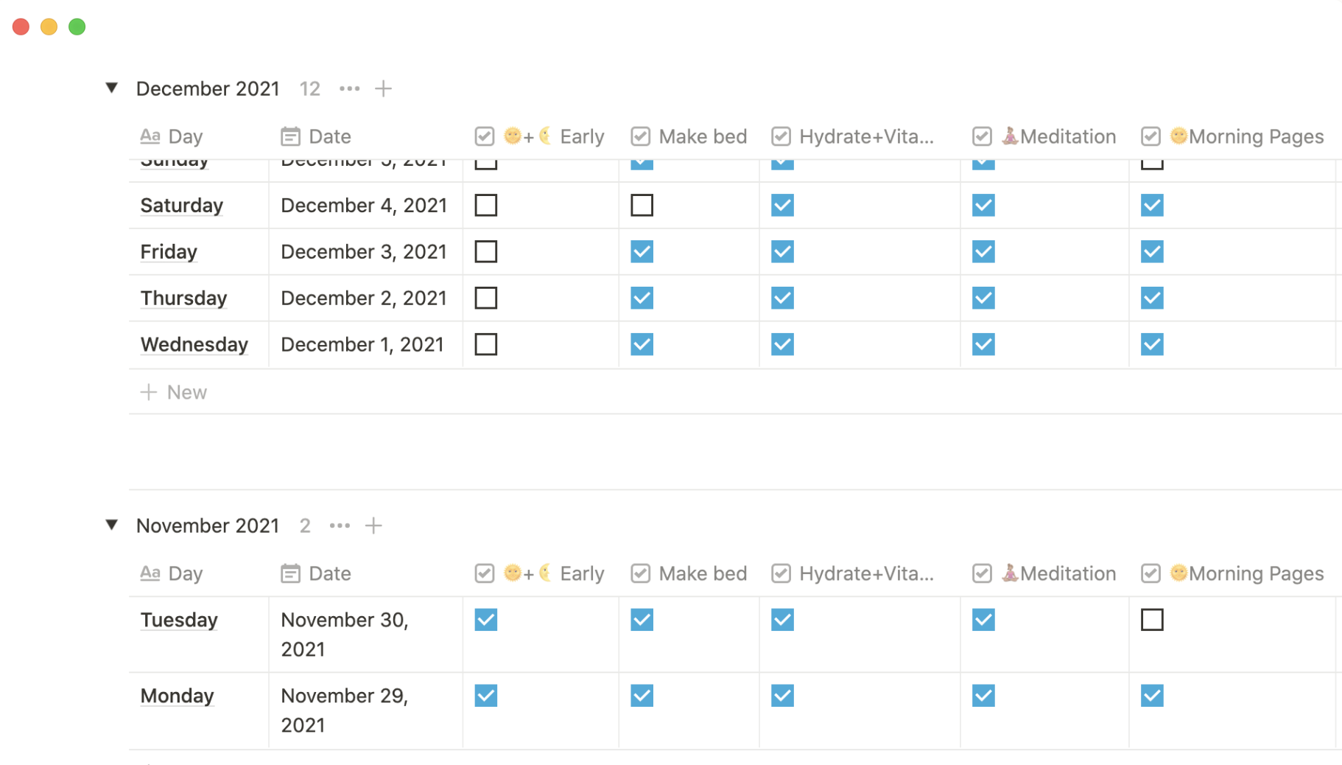
Task: Click the plus icon next to December 2021
Action: click(383, 88)
